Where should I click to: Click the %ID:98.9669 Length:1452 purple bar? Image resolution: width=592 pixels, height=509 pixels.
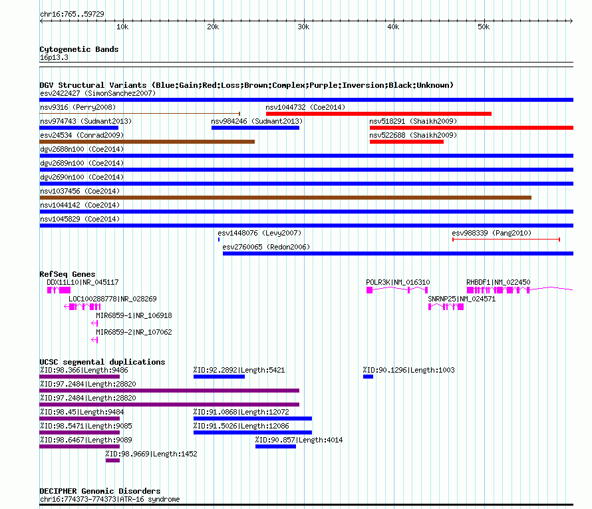(x=112, y=460)
